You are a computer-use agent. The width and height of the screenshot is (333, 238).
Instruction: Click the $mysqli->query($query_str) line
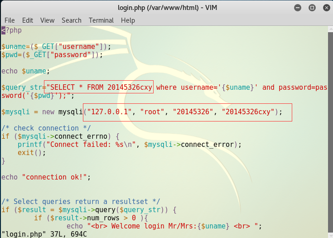89,210
